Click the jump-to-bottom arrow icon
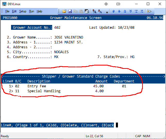The height and width of the screenshot is (139, 166). [142, 11]
